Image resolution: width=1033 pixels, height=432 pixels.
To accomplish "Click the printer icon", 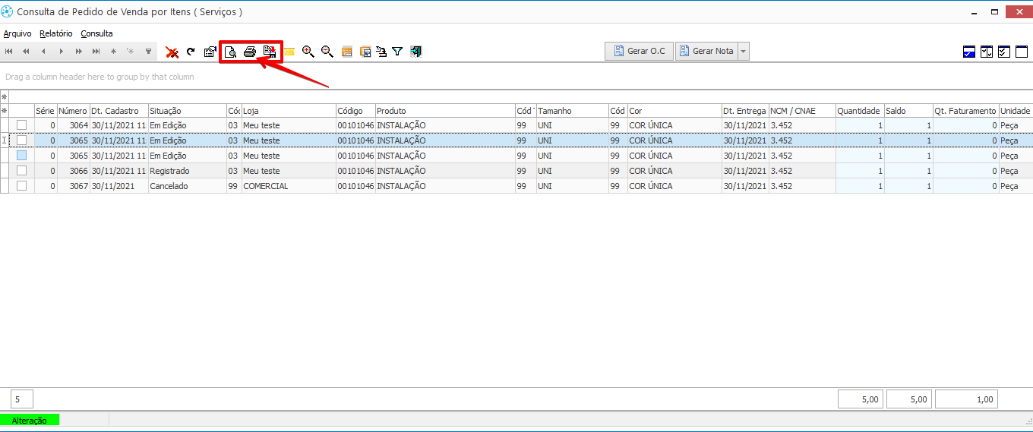I will (250, 52).
